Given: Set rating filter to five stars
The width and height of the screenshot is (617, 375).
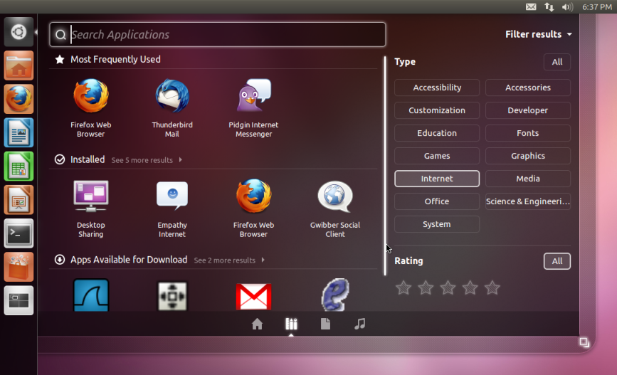Looking at the screenshot, I should point(492,288).
